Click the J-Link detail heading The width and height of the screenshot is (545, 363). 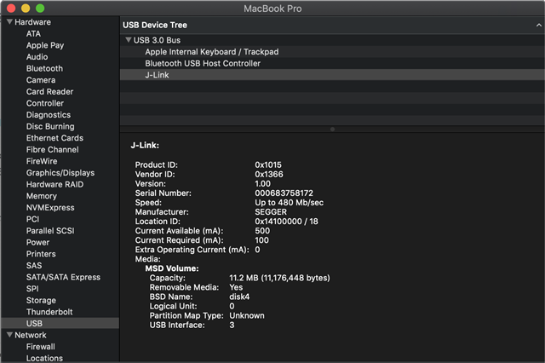145,146
